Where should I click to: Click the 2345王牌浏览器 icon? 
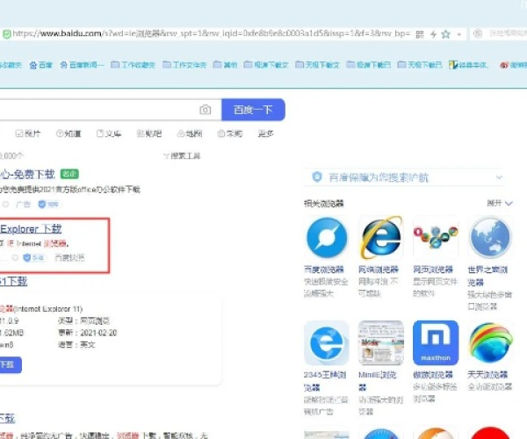click(327, 343)
